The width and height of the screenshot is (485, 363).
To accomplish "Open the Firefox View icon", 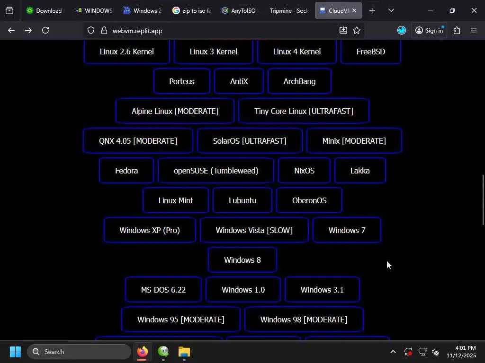I will 9,10.
